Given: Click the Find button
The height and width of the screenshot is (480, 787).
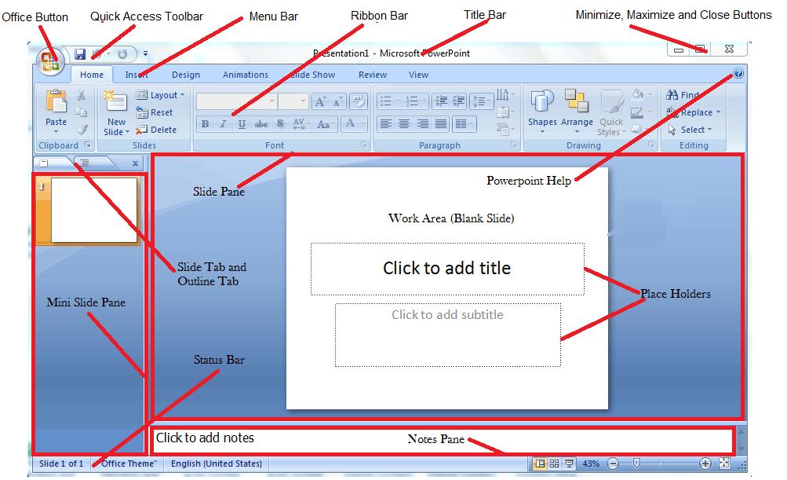Looking at the screenshot, I should 683,94.
